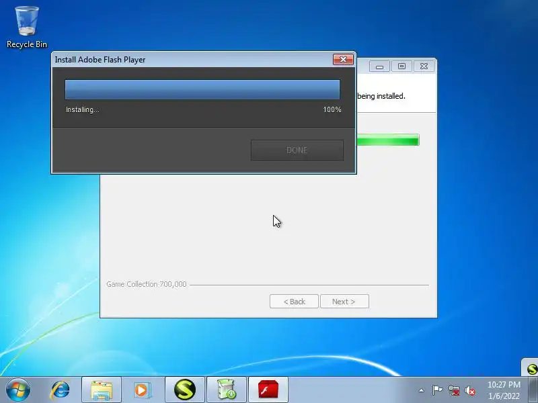Open the Windows Start menu orb

18,390
